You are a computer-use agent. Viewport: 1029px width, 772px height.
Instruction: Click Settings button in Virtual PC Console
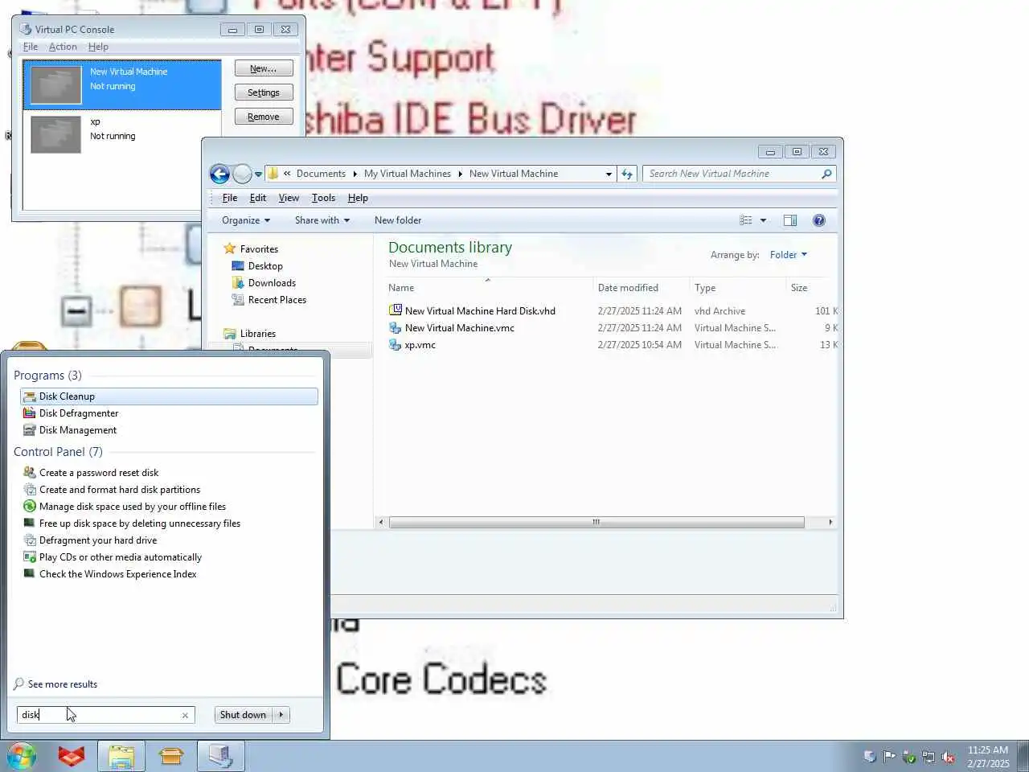point(264,92)
